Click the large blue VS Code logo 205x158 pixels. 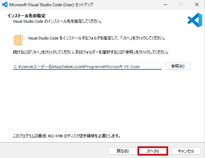click(195, 20)
